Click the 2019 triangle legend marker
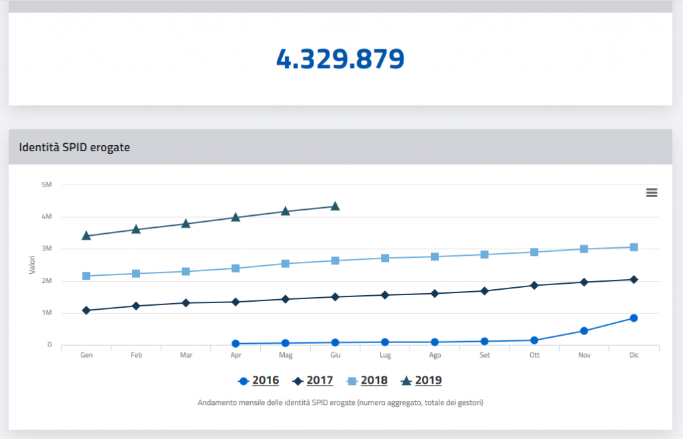This screenshot has width=683, height=439. tap(406, 381)
